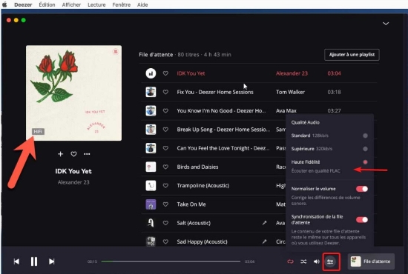Skip to next track
This screenshot has height=274, width=408.
point(51,261)
